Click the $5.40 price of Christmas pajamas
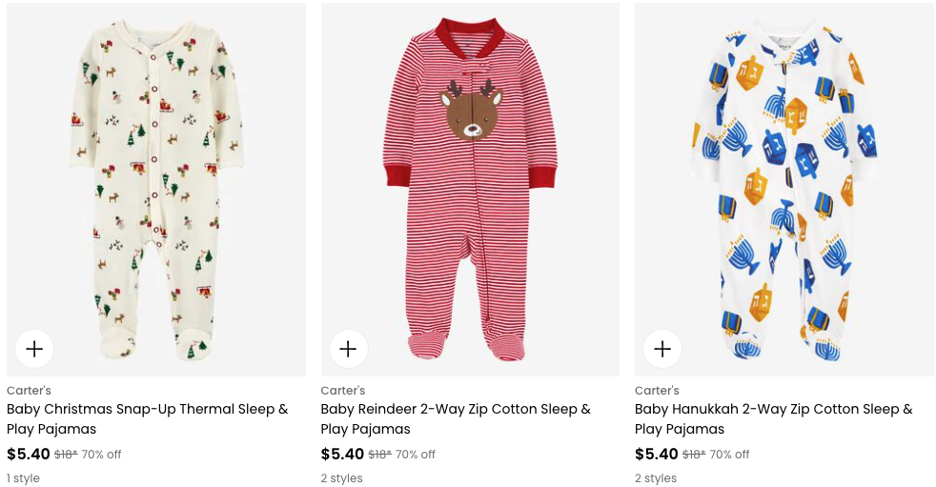936x487 pixels. (x=28, y=455)
